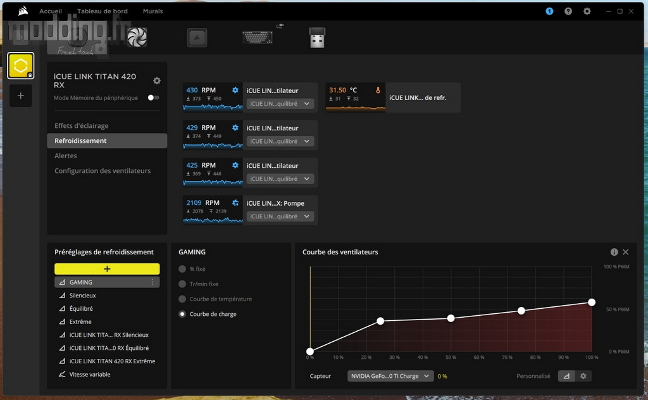Click thermometer icon on 31.50 °C tile

[x=378, y=90]
